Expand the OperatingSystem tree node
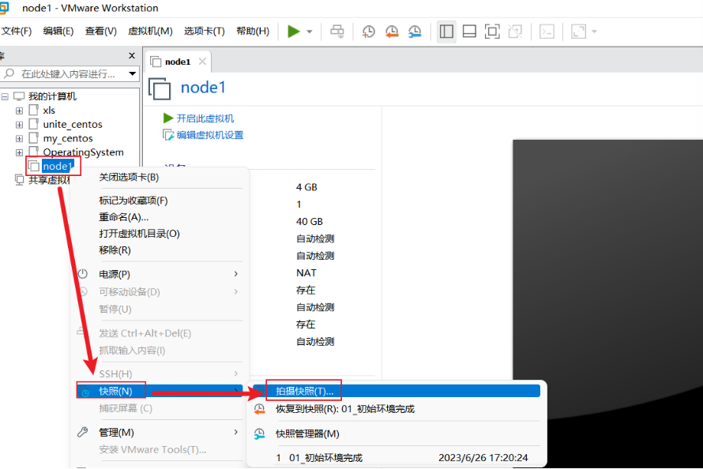 coord(19,152)
